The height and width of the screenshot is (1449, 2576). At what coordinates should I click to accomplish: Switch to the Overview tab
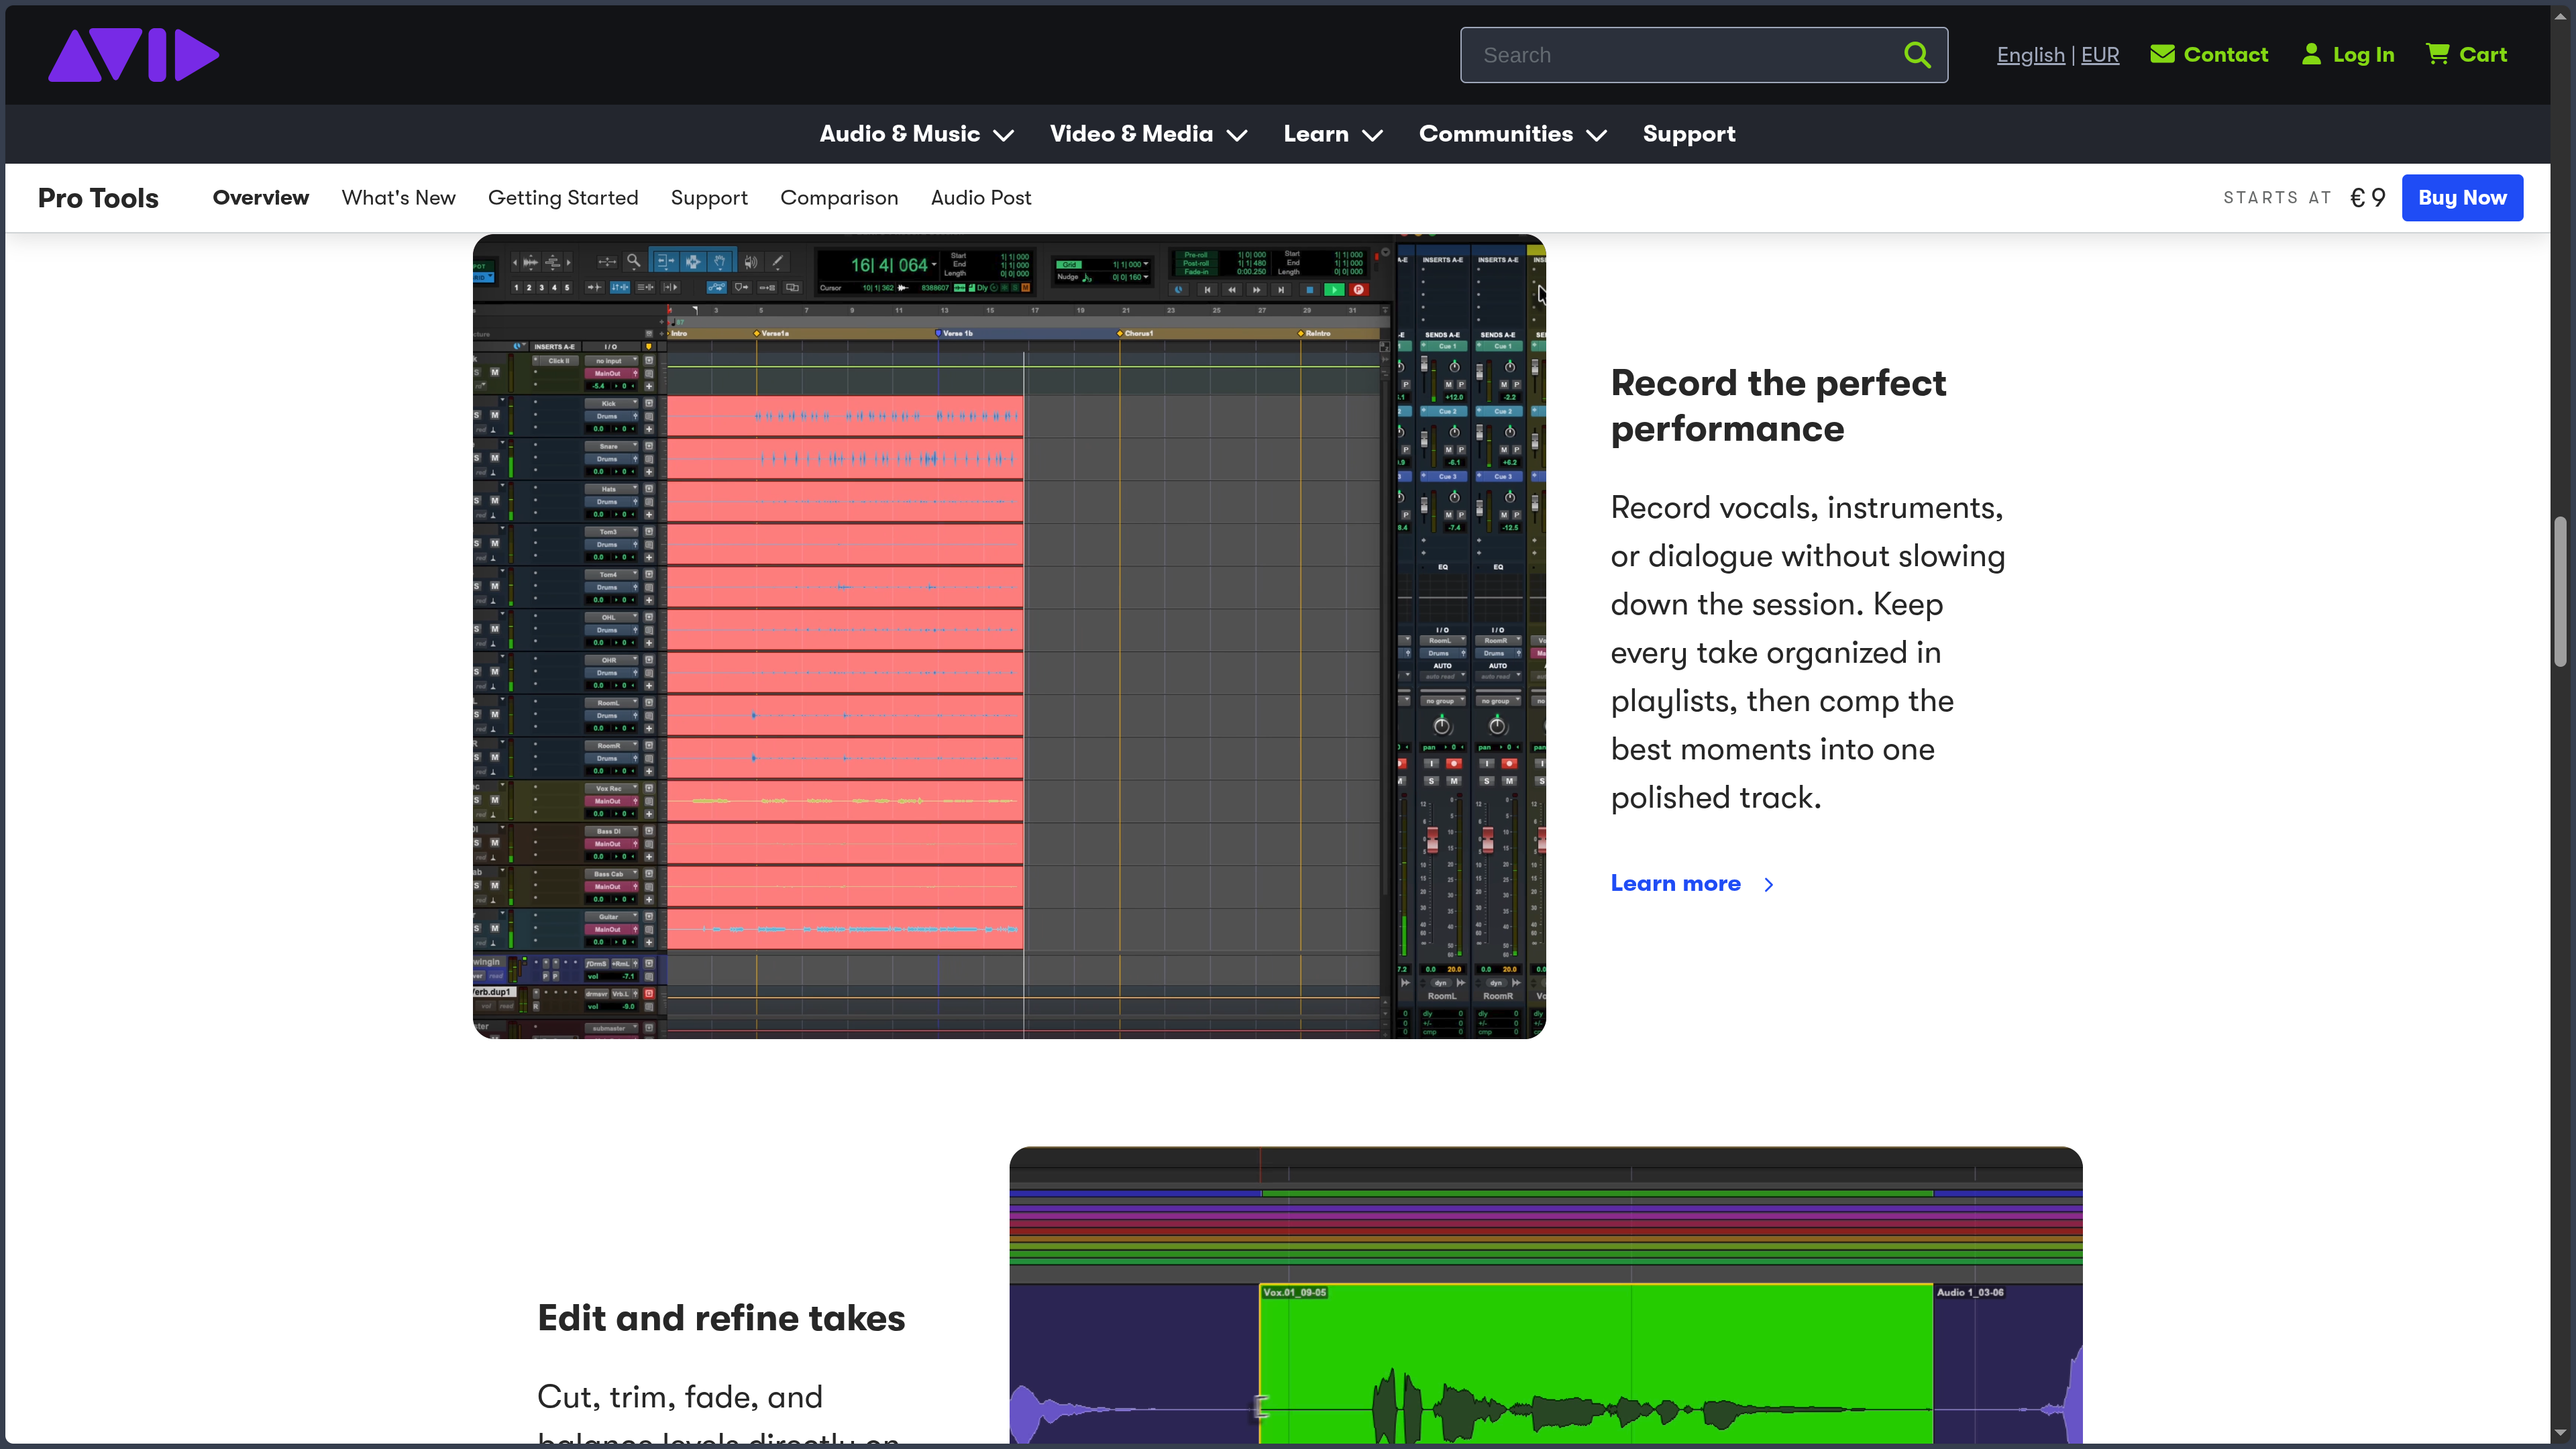pyautogui.click(x=261, y=198)
